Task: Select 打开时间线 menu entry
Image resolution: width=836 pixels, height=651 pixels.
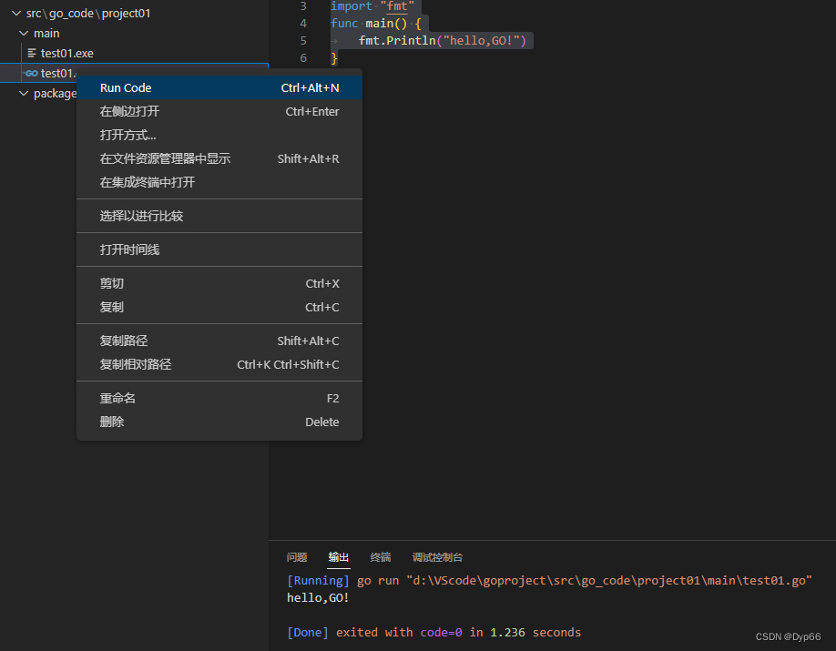Action: point(219,249)
